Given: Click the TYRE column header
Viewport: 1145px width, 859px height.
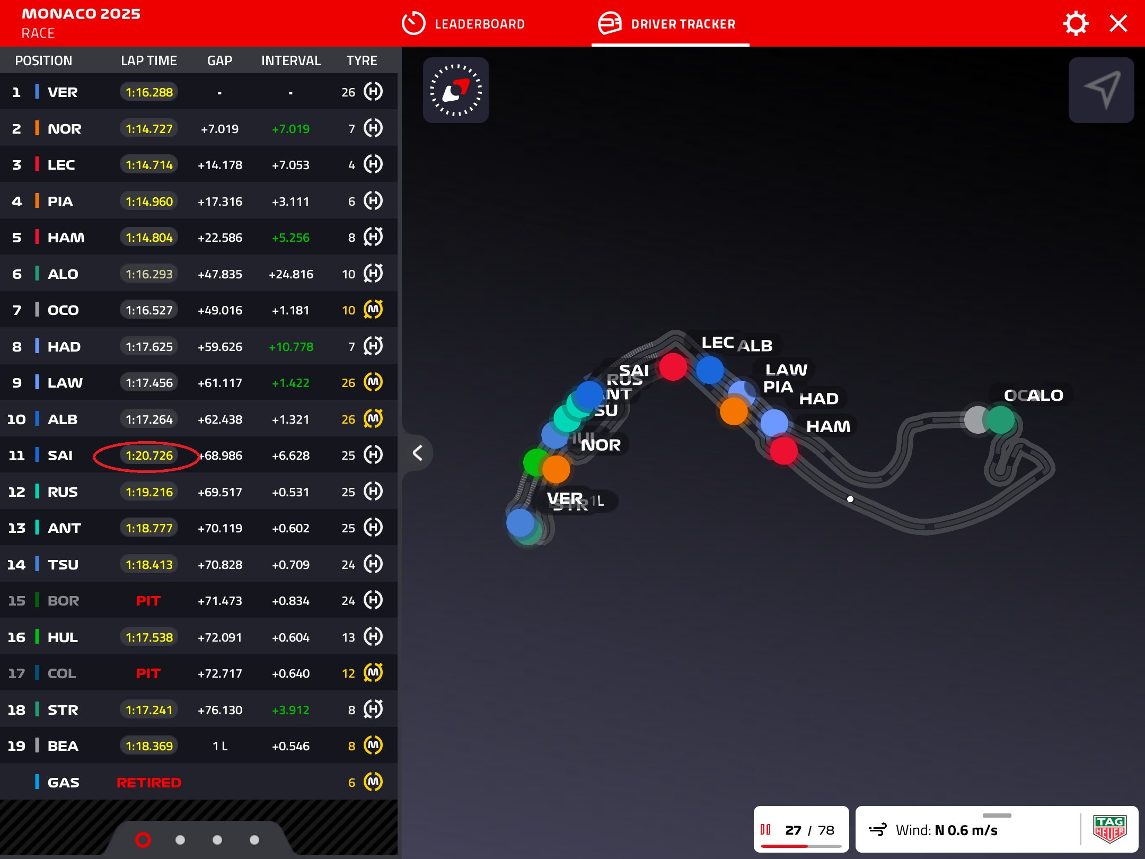Looking at the screenshot, I should click(x=362, y=61).
